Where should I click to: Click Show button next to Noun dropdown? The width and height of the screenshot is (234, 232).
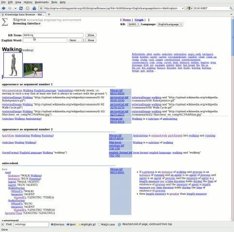91,40
